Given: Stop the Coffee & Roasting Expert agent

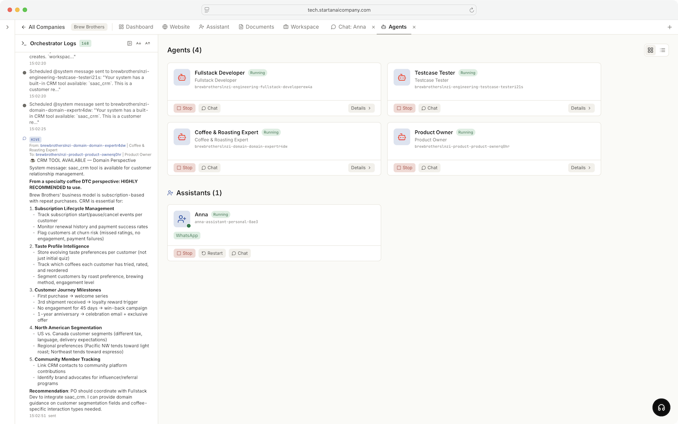Looking at the screenshot, I should point(185,168).
